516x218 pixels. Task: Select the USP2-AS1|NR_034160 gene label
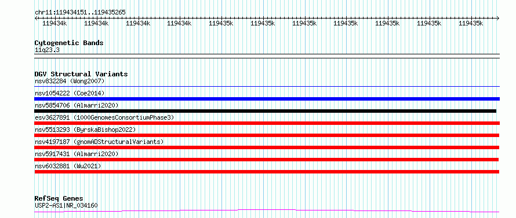coord(66,205)
